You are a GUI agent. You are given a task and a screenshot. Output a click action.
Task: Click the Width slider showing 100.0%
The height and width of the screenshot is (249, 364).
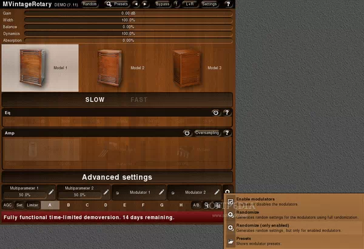(x=129, y=20)
